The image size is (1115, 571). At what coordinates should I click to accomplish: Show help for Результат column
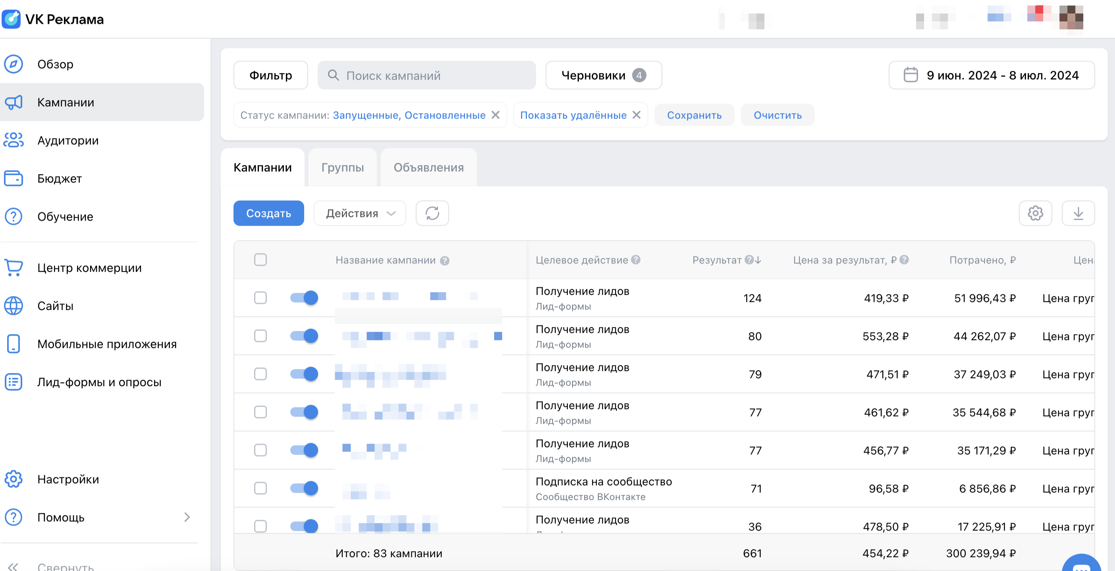tap(749, 260)
